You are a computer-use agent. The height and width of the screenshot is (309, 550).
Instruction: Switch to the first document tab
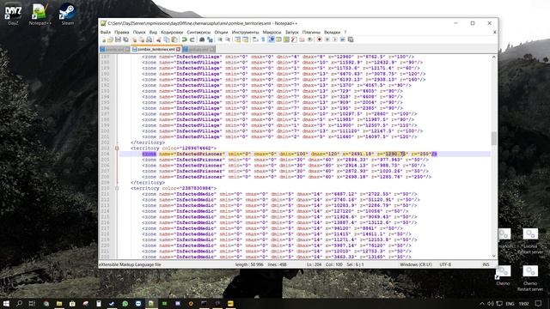(114, 50)
